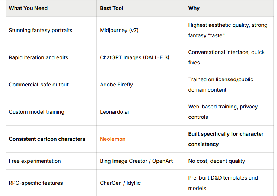This screenshot has width=277, height=196.
Task: Click the "Leonardo.ai" cell
Action: [114, 112]
